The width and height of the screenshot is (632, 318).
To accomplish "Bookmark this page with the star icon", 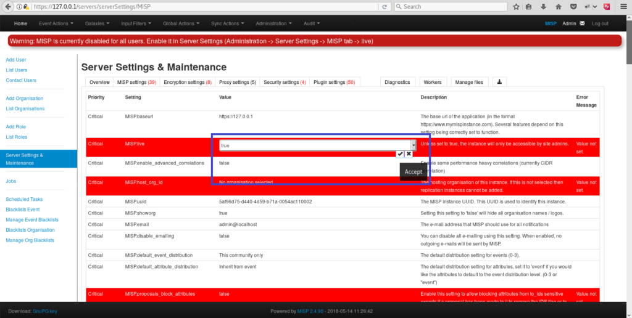I will click(x=516, y=7).
